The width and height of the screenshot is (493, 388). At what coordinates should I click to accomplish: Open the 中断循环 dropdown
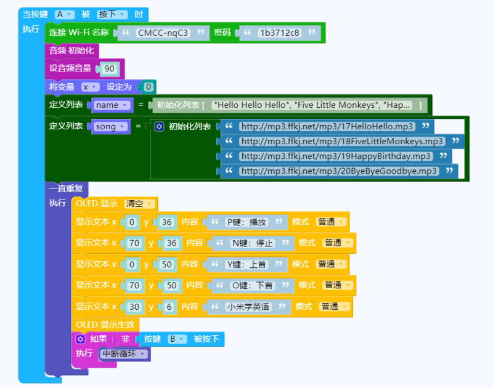pyautogui.click(x=124, y=354)
